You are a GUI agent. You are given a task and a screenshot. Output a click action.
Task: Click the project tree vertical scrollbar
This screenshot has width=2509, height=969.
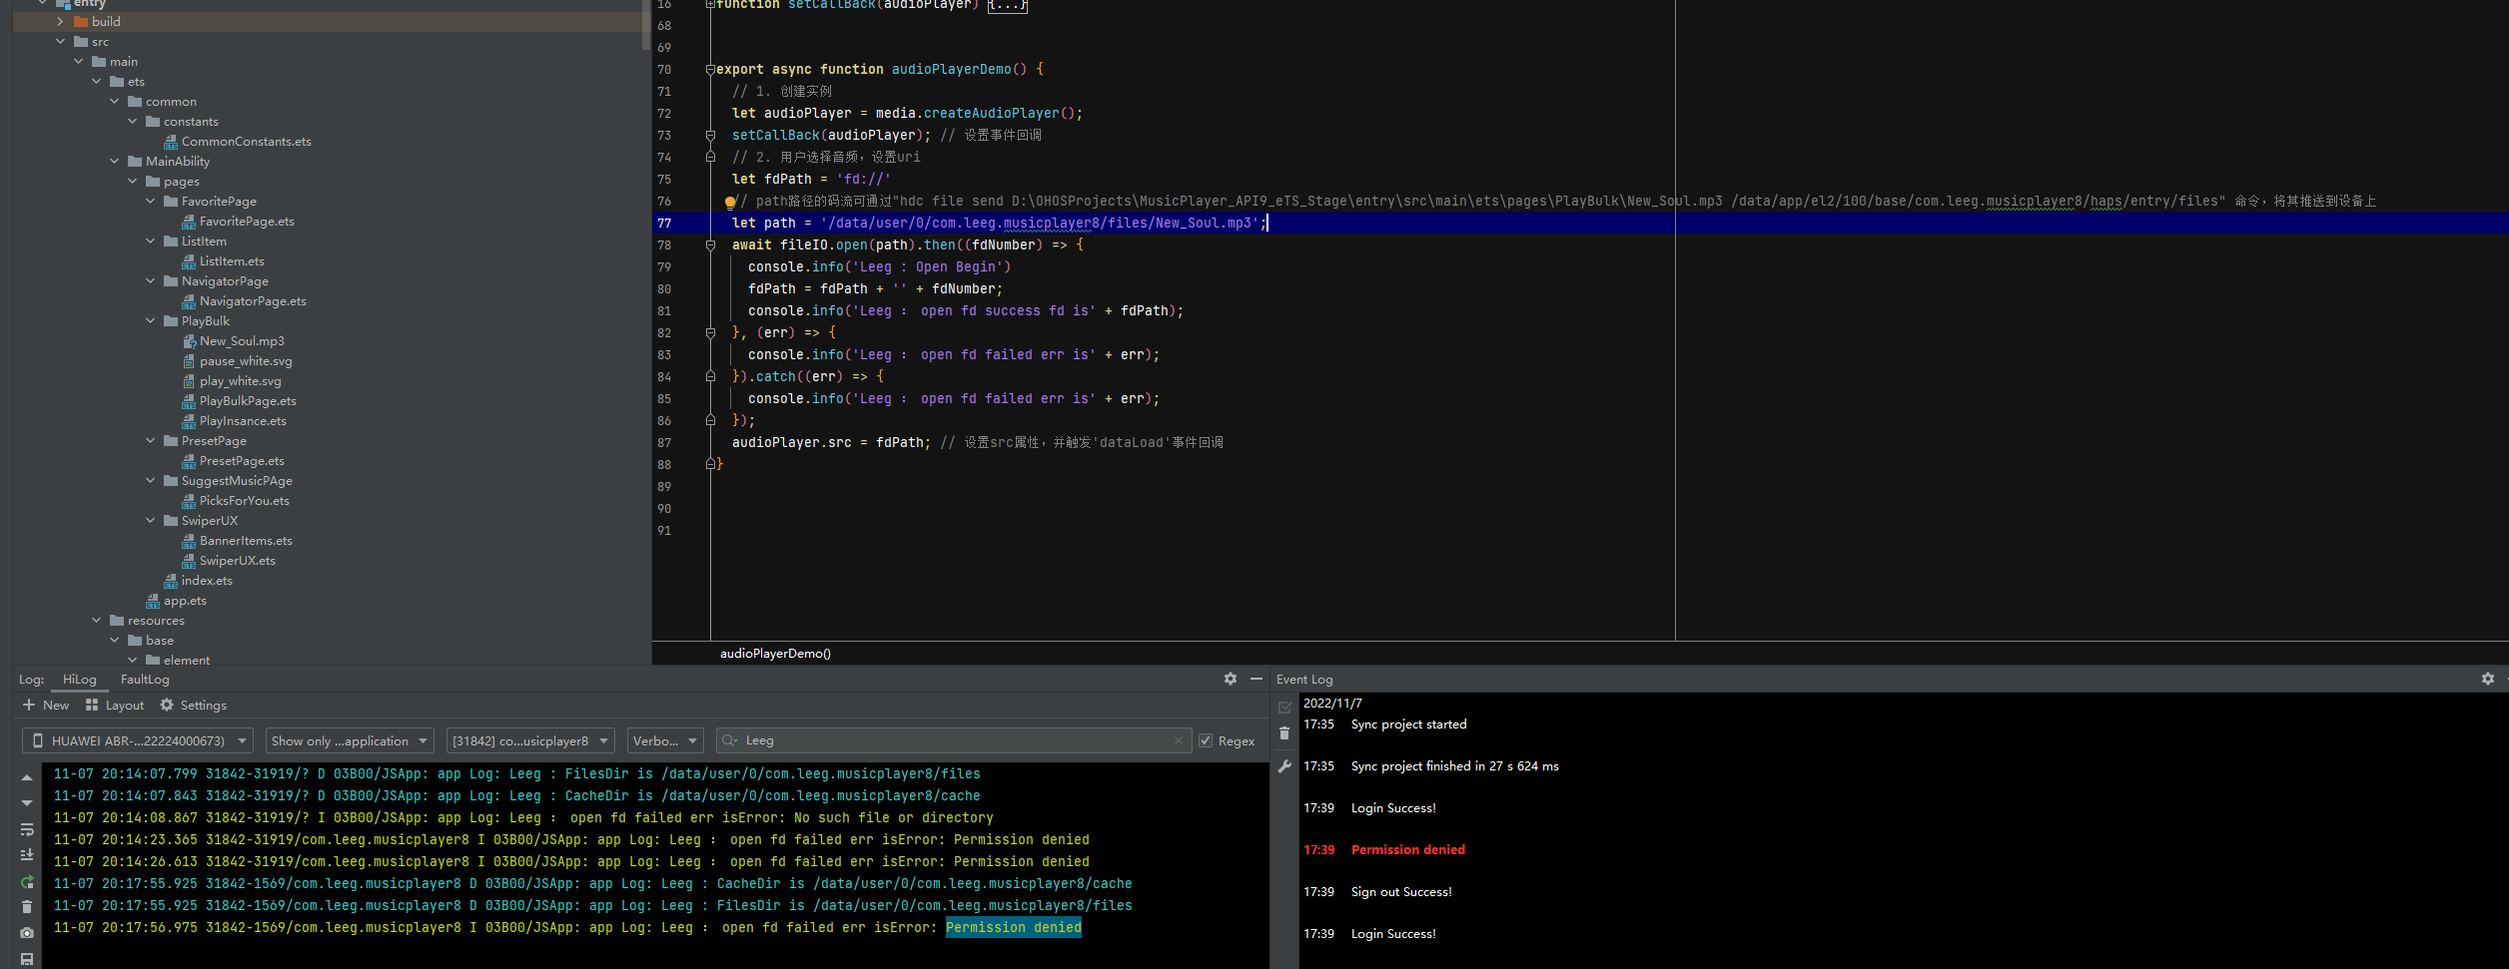coord(645,25)
